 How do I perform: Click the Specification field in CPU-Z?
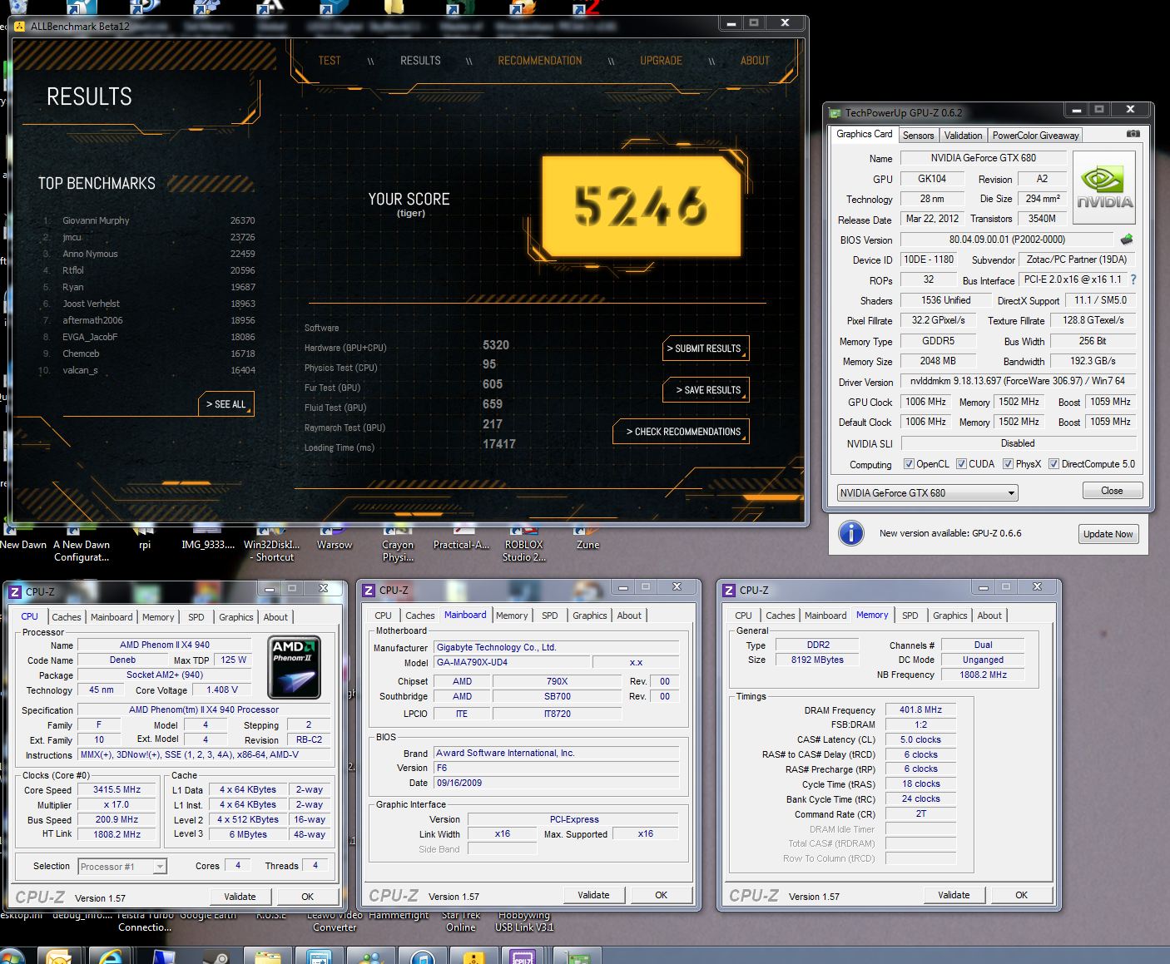point(204,709)
